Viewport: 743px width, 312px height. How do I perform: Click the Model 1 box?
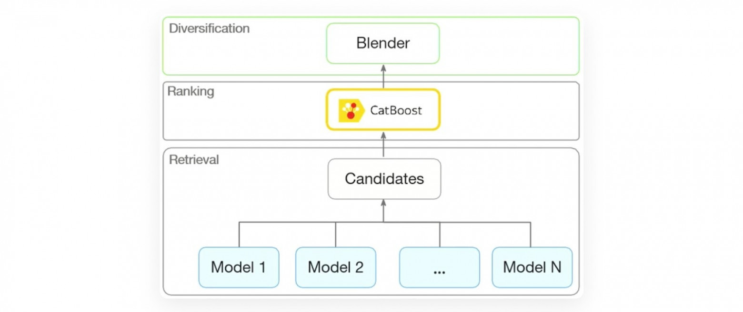tap(239, 267)
